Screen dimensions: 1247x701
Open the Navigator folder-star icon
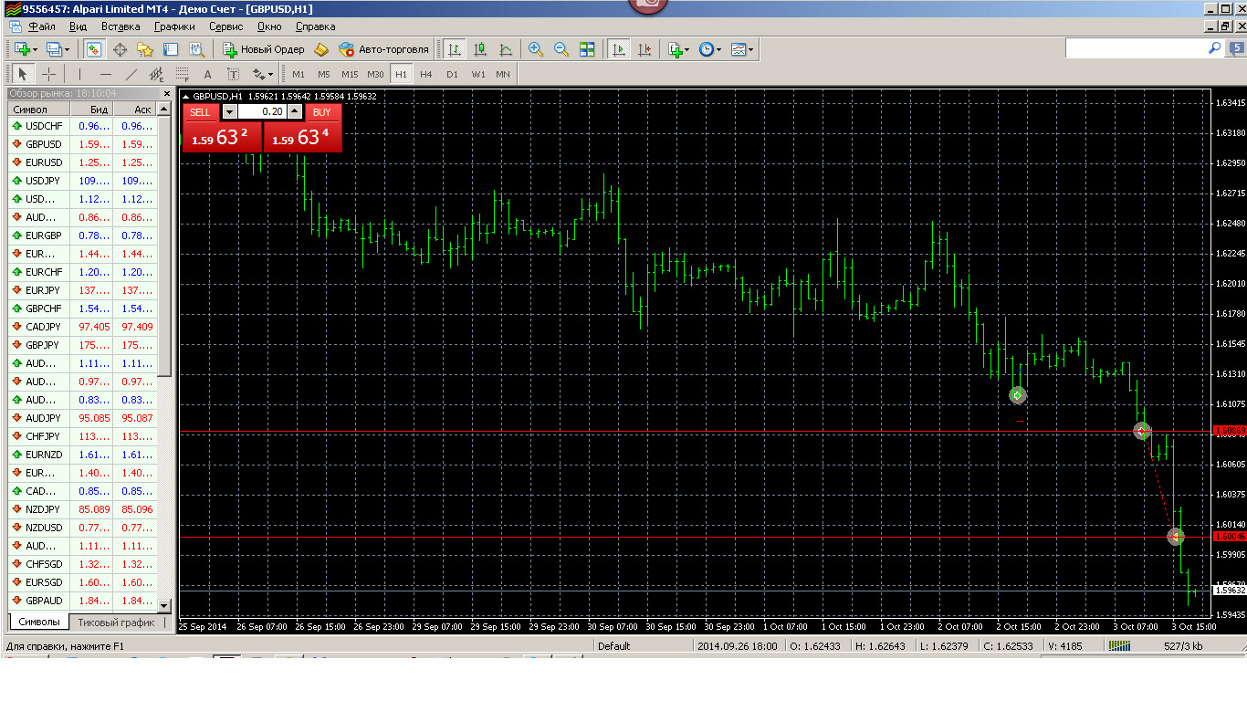click(145, 49)
